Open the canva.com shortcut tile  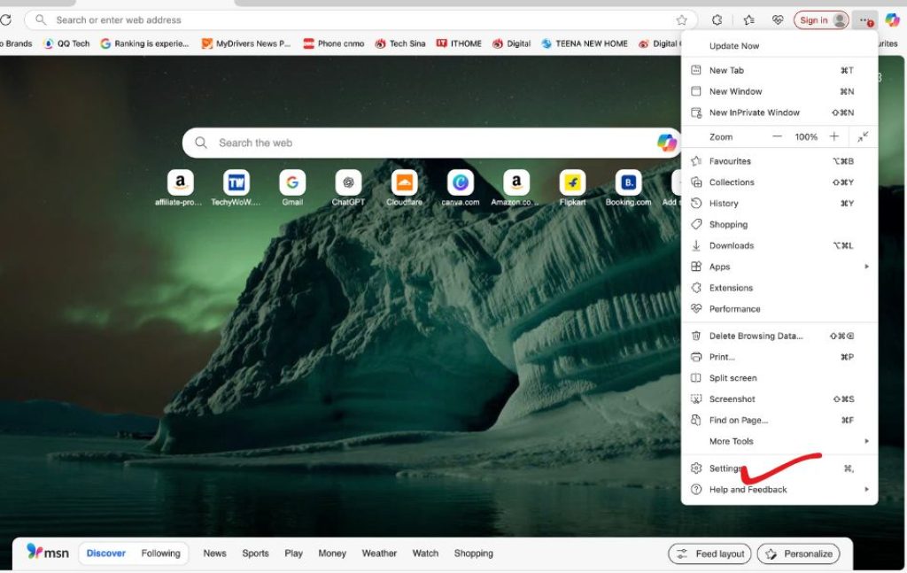[461, 188]
